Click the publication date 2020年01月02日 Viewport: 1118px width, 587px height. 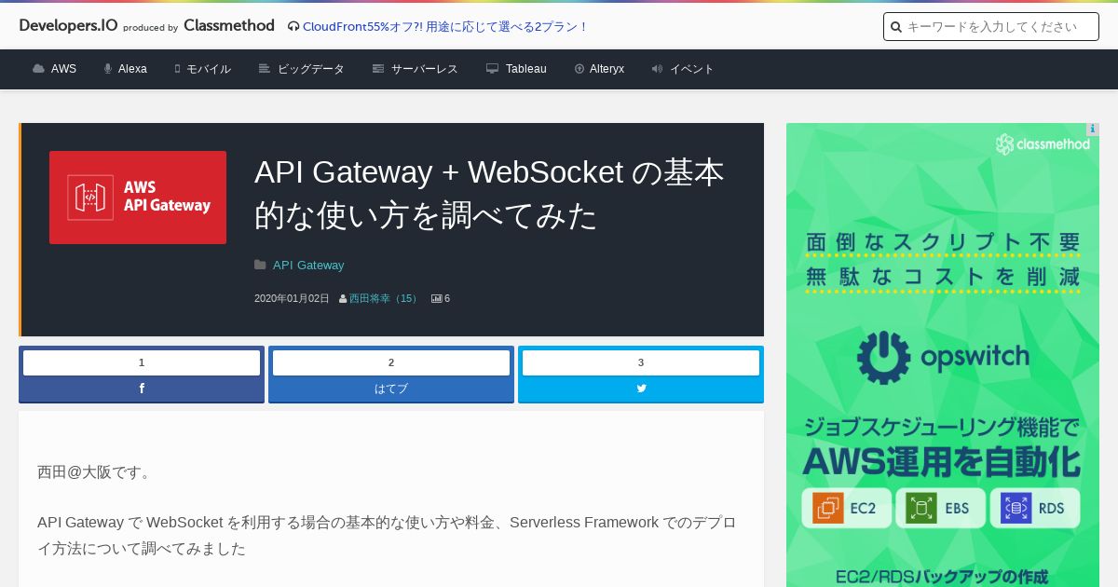pyautogui.click(x=292, y=299)
